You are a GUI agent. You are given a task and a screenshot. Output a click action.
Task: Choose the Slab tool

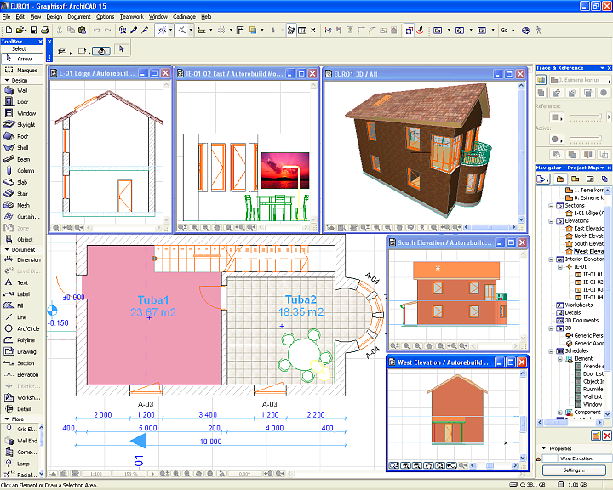[x=22, y=182]
